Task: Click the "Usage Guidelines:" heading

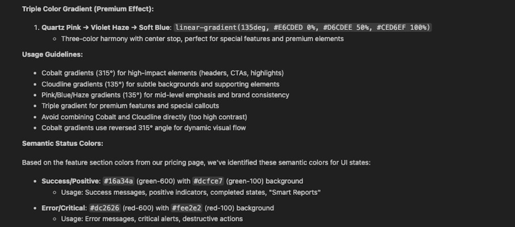Action: pyautogui.click(x=52, y=54)
